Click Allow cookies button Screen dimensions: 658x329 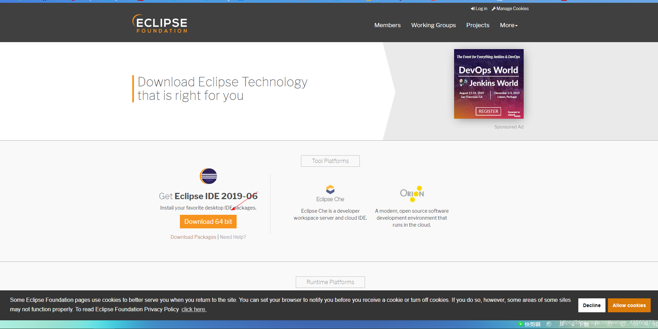629,305
